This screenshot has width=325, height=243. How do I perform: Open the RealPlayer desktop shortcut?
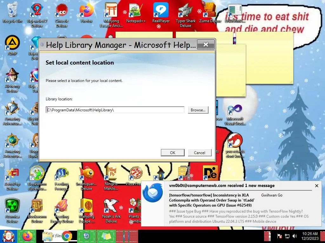click(x=161, y=13)
